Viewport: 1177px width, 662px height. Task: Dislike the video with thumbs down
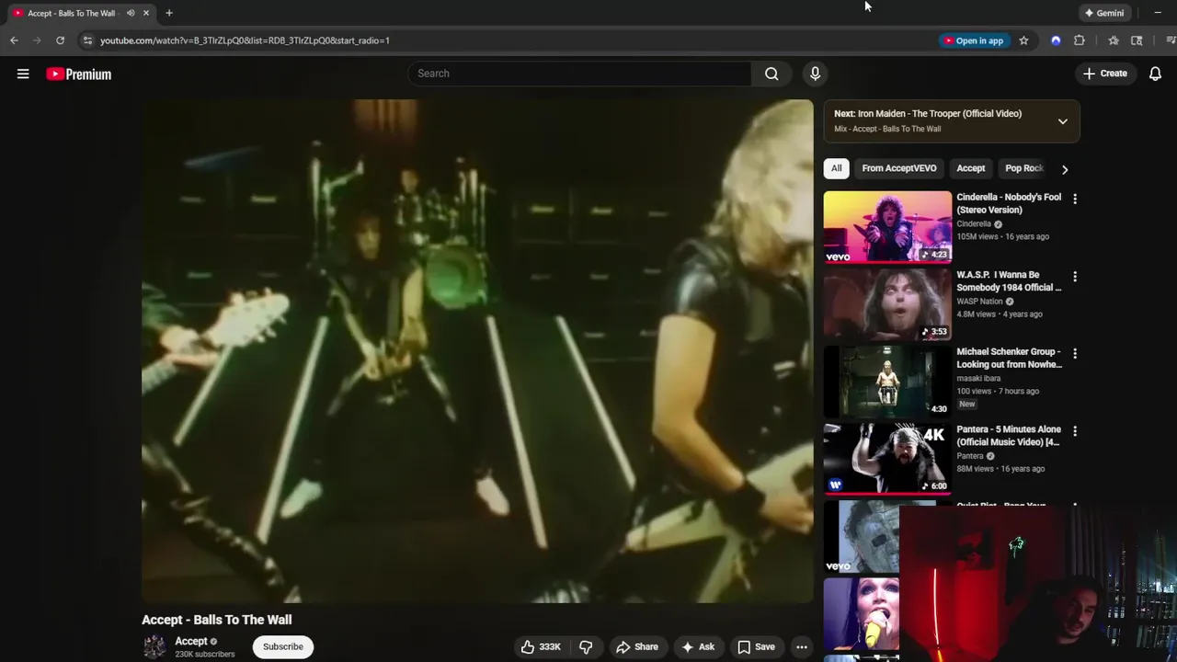coord(585,646)
